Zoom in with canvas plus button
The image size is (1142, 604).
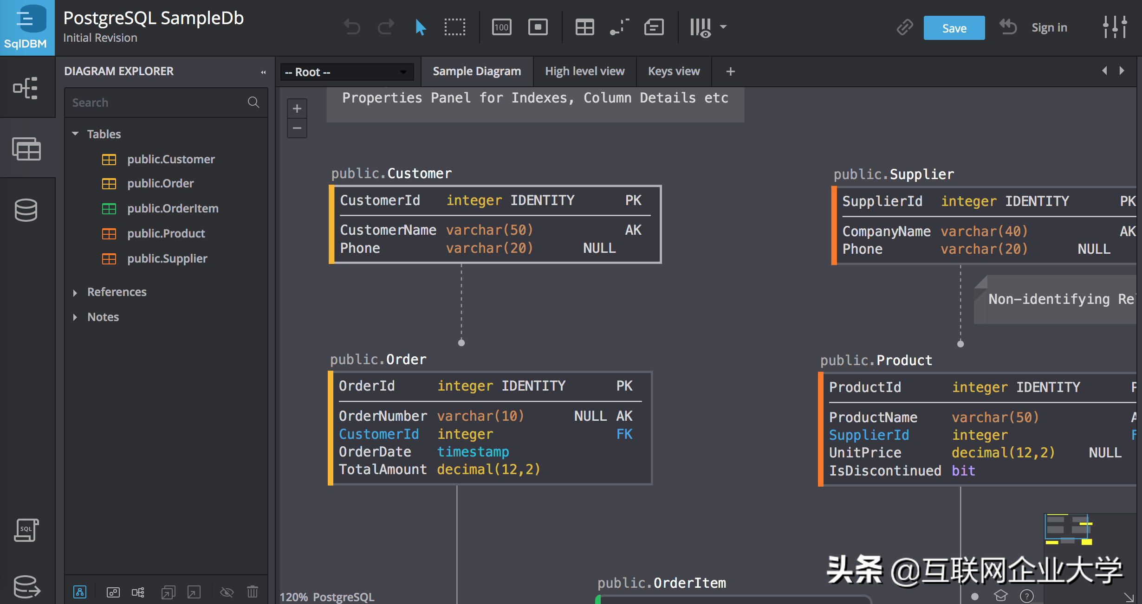click(297, 109)
